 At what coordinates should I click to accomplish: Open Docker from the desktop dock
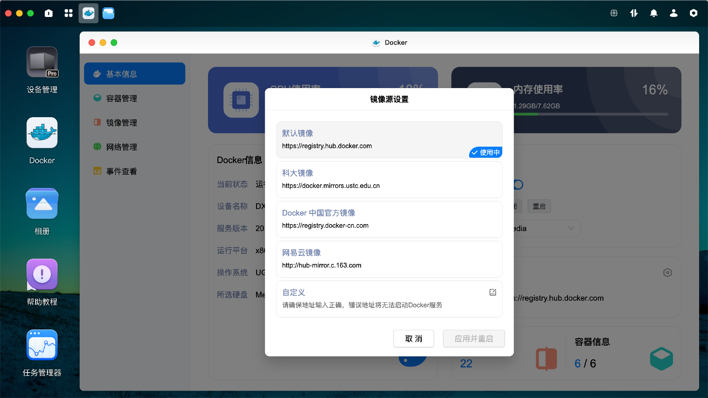[x=42, y=133]
